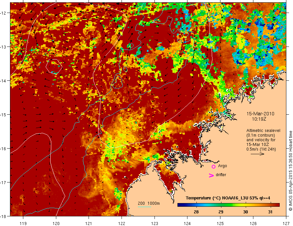
Task: Click the '(0.1m contours)' text
Action: click(x=261, y=135)
